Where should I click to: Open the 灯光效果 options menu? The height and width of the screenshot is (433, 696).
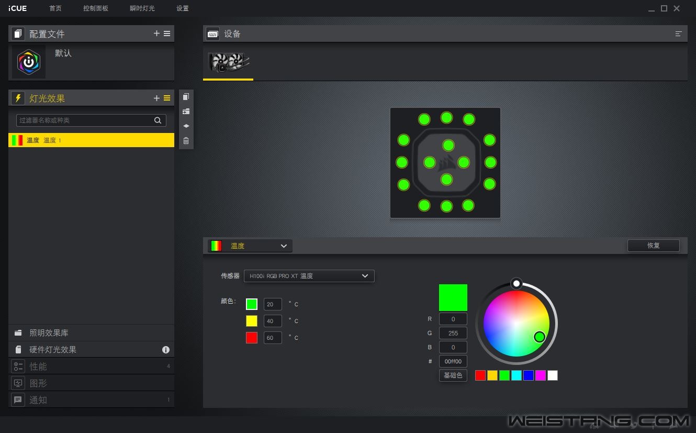[x=167, y=98]
